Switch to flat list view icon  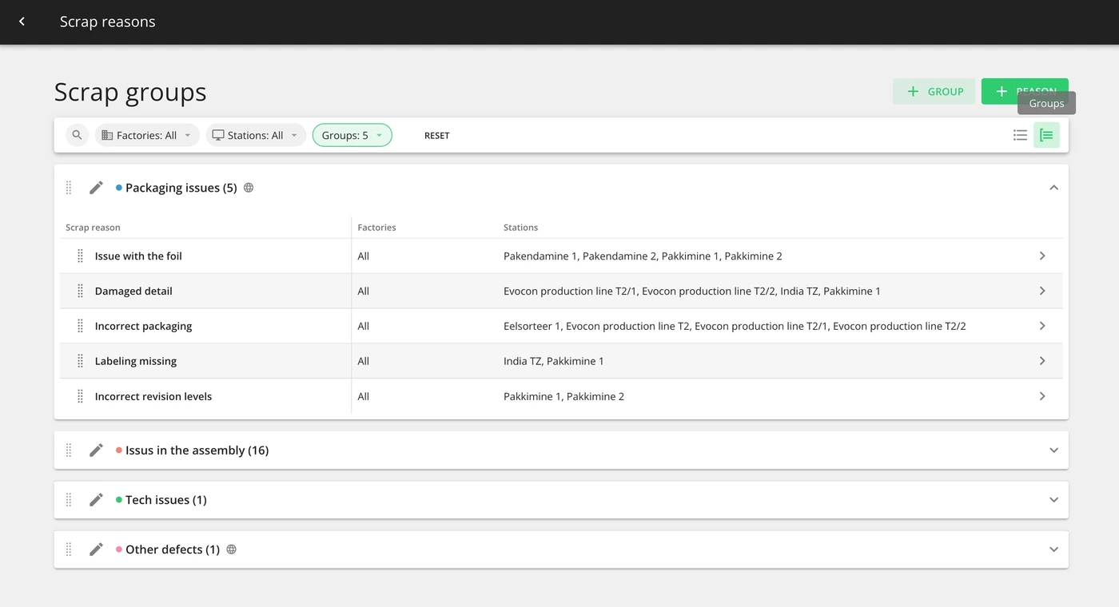pos(1020,135)
